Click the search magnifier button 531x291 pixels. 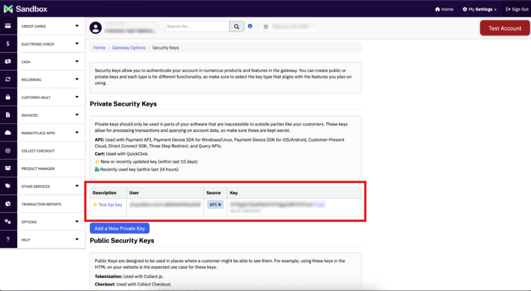tap(237, 26)
